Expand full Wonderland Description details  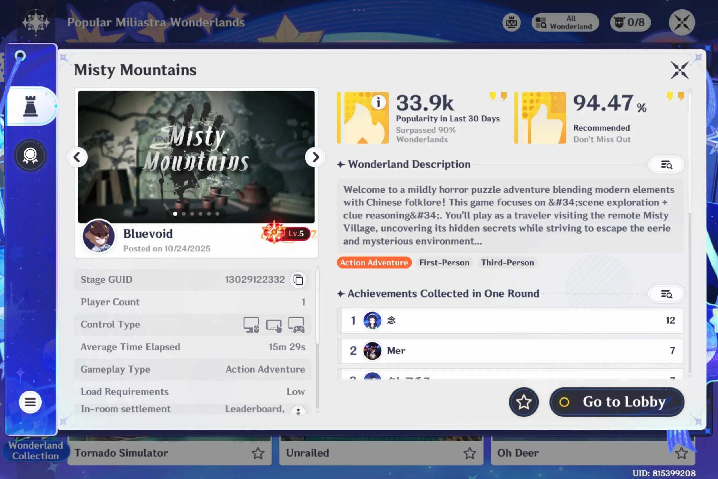pos(666,165)
